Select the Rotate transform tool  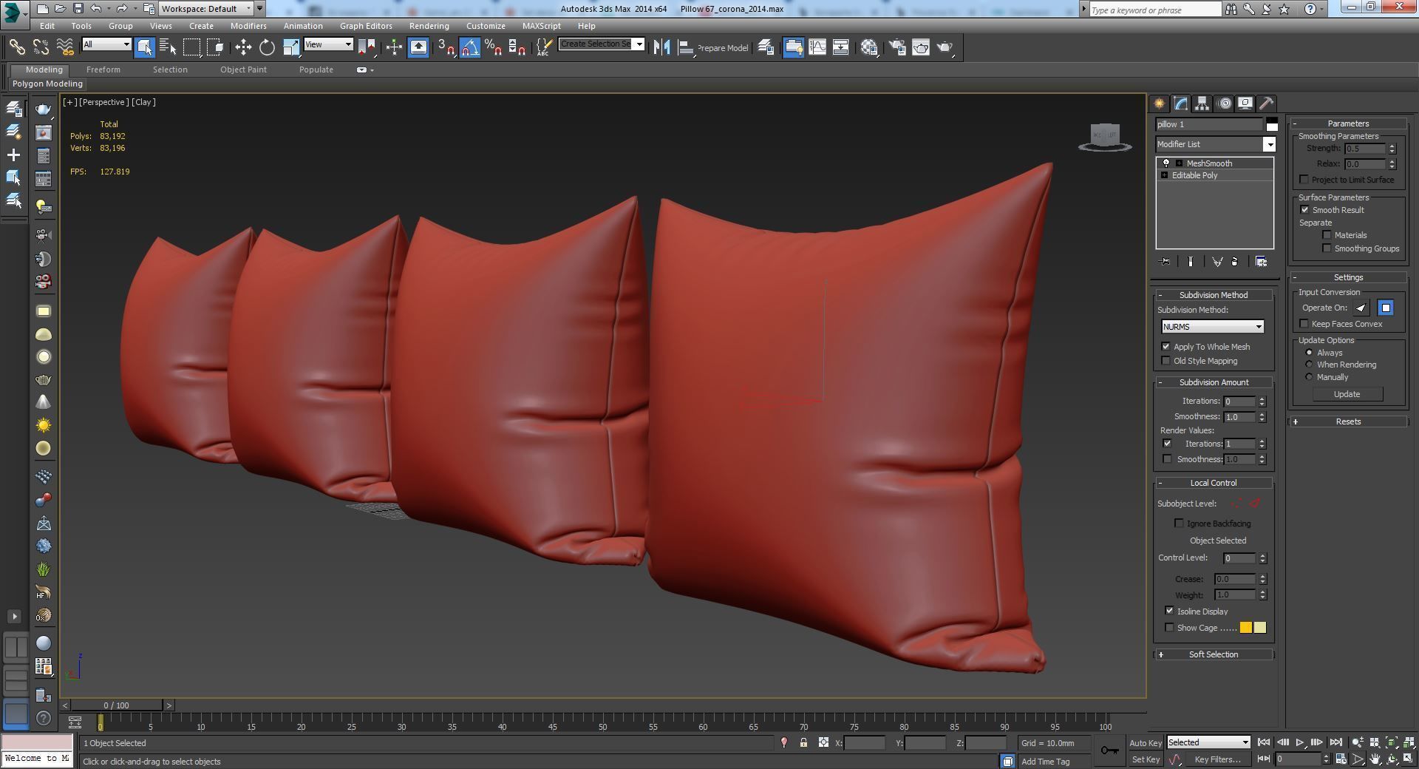click(267, 47)
